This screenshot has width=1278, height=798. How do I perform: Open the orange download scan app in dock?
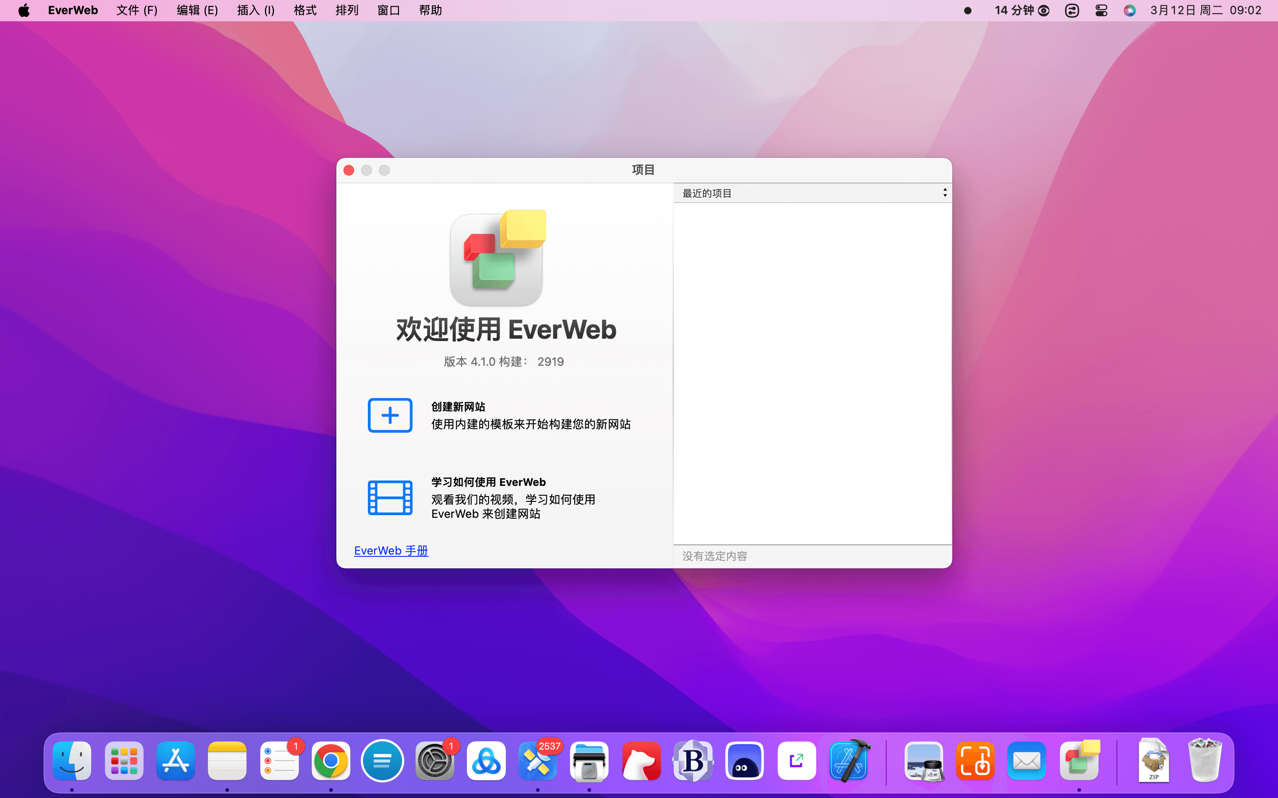tap(975, 760)
